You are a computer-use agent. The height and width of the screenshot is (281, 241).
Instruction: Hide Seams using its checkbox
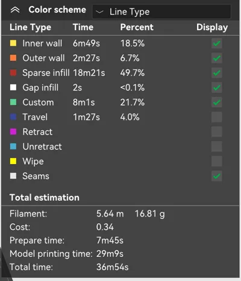click(217, 176)
